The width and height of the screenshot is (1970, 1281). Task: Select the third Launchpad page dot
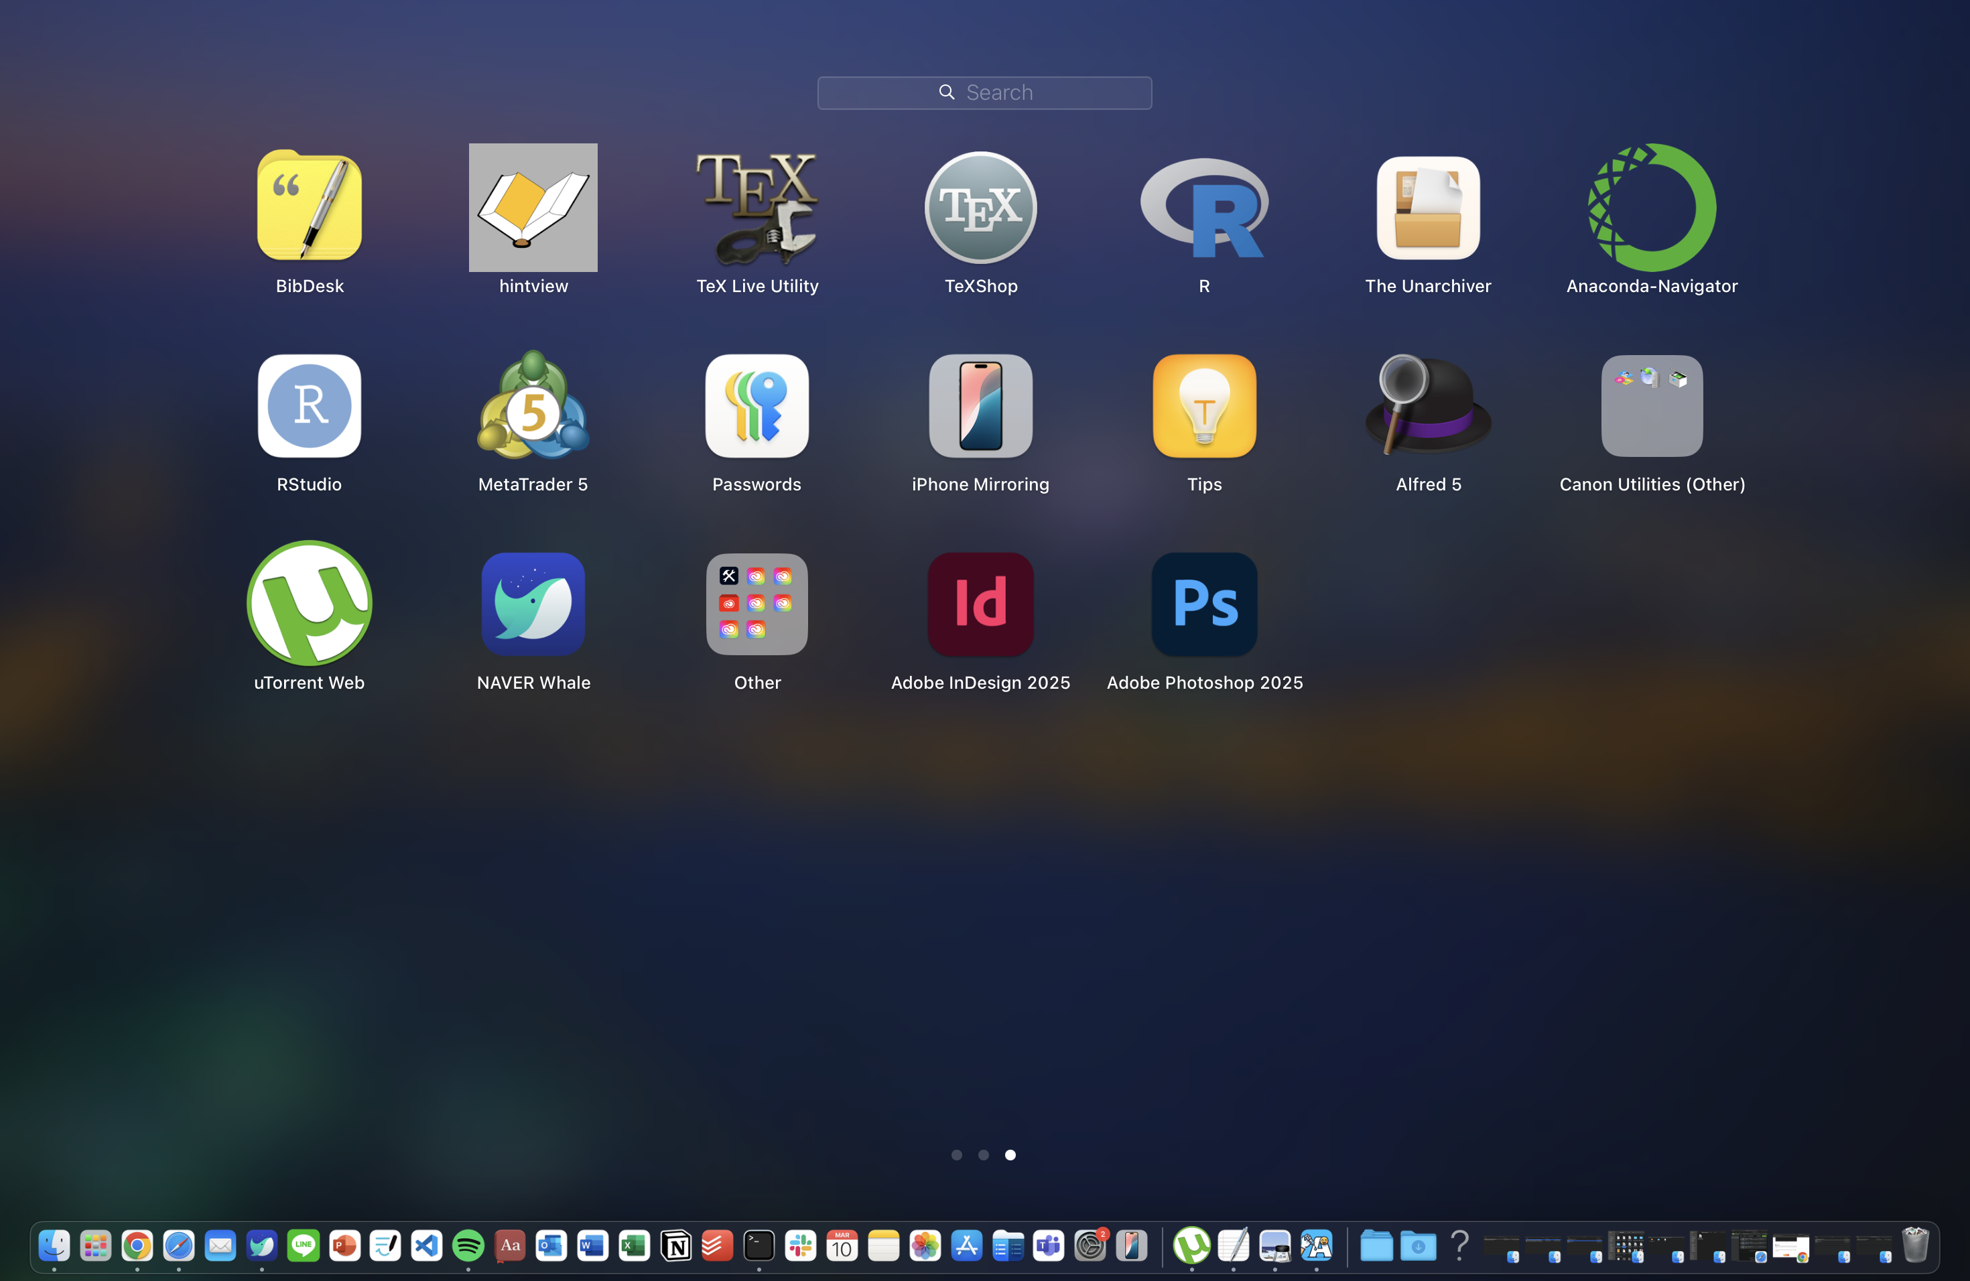coord(1010,1154)
